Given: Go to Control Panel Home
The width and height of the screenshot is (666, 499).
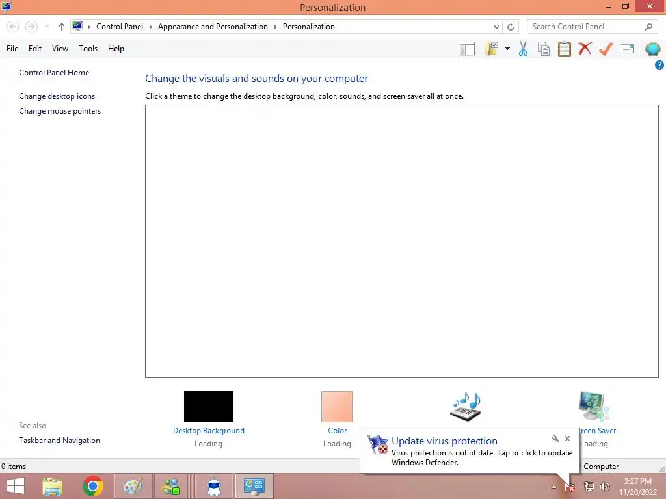Looking at the screenshot, I should coord(54,73).
